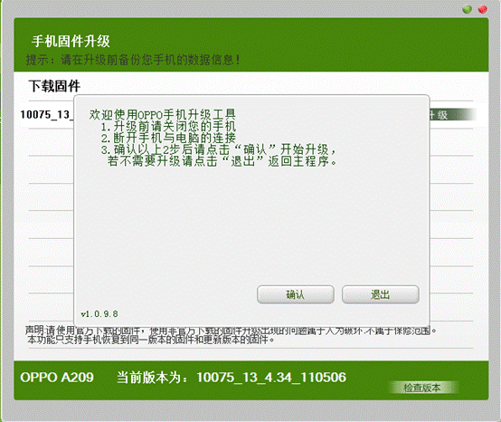Click the 确认 button in the dialog
The image size is (501, 422).
(296, 294)
